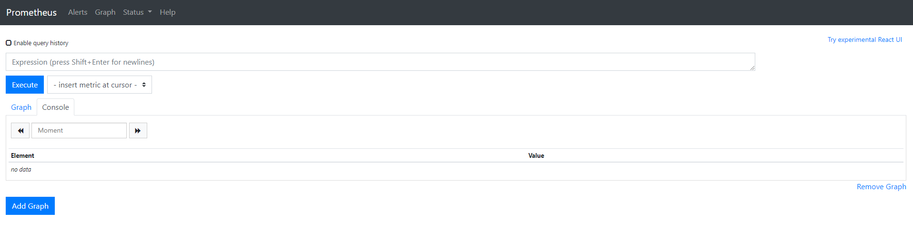This screenshot has height=241, width=913.
Task: Click the rewind time double-arrow button
Action: tap(20, 131)
